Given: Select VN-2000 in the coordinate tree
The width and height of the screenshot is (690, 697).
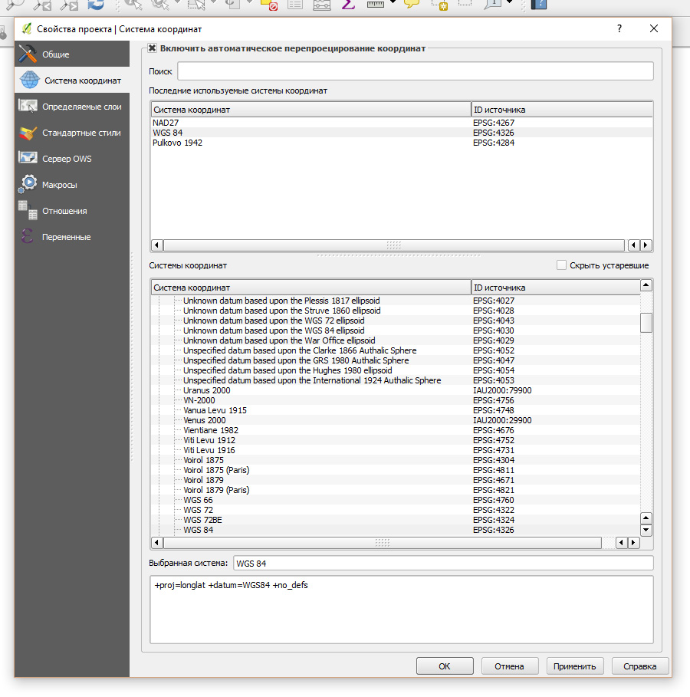Looking at the screenshot, I should pos(396,400).
